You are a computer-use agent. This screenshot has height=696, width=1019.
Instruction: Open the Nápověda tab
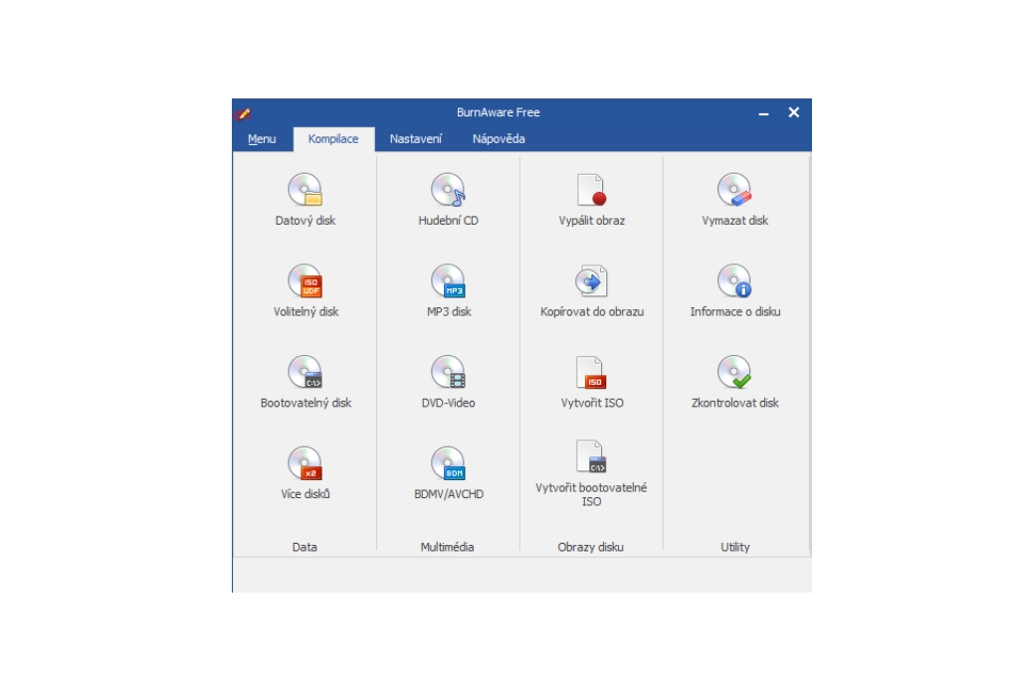[499, 139]
